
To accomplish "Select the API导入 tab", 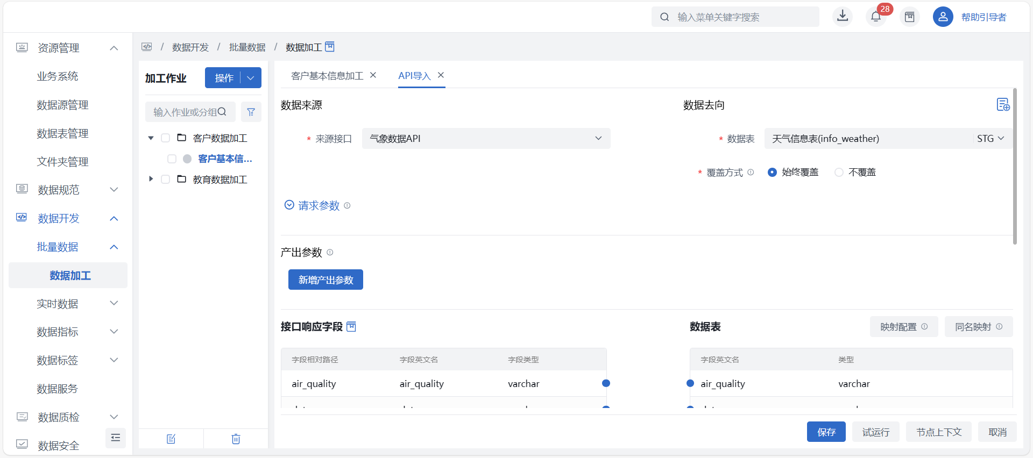I will (x=414, y=76).
